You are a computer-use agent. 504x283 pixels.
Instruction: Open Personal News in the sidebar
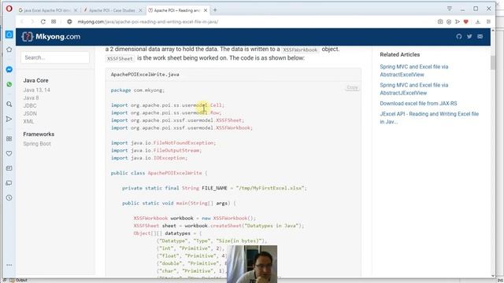[x=9, y=168]
